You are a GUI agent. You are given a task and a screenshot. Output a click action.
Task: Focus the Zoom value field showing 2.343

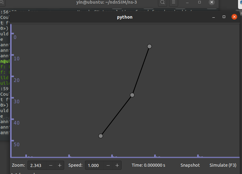[37, 165]
